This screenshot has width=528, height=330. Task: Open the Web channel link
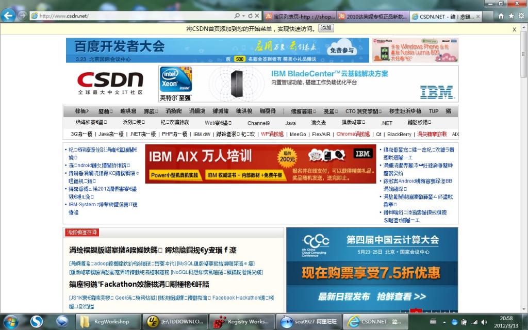[x=218, y=123]
